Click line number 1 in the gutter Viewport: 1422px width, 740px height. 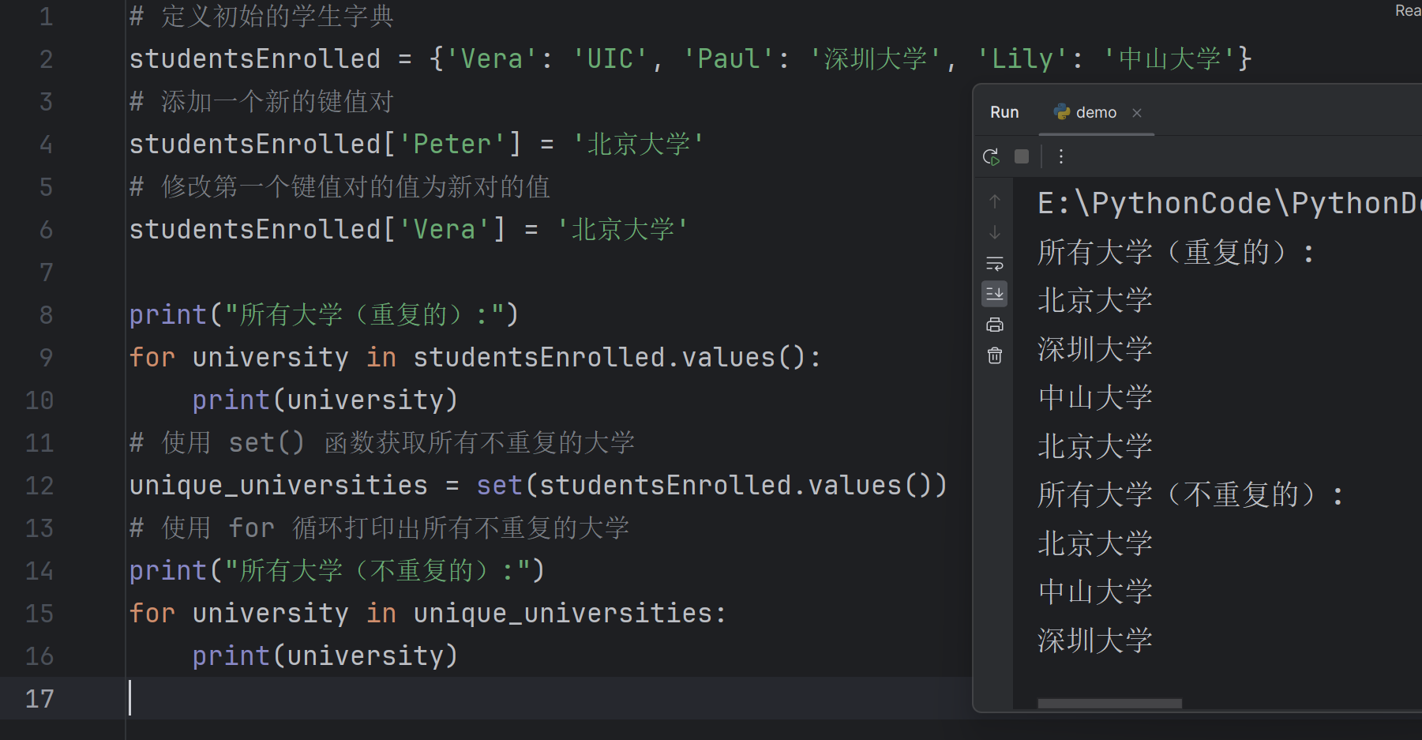46,17
